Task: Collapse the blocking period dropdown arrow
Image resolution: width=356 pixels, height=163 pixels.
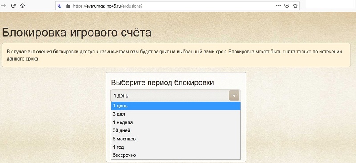Action: pos(235,96)
